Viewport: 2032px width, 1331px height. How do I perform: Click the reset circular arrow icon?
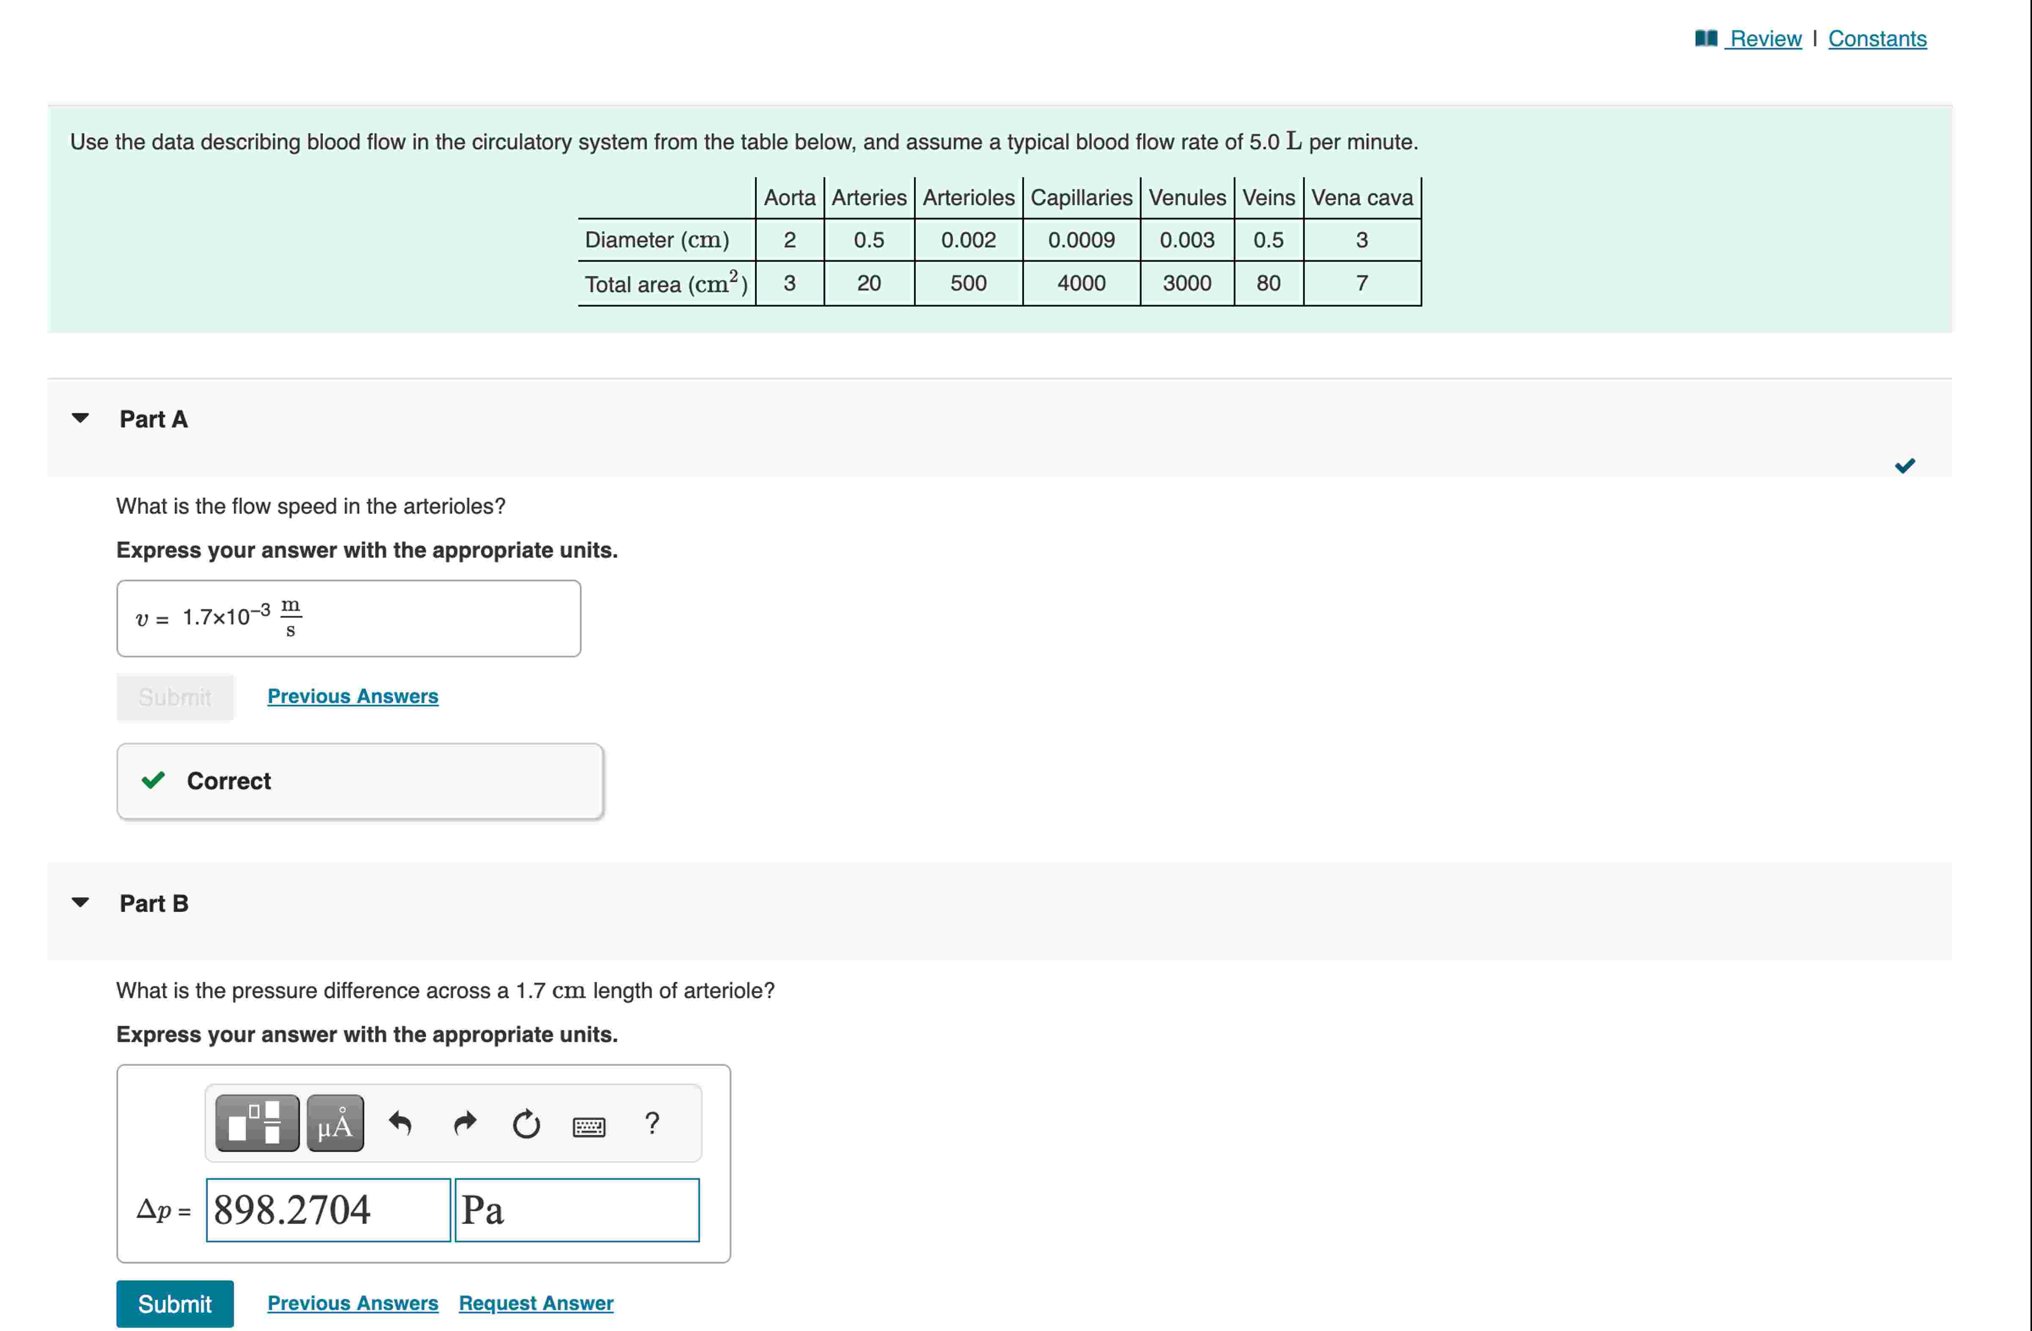tap(526, 1123)
